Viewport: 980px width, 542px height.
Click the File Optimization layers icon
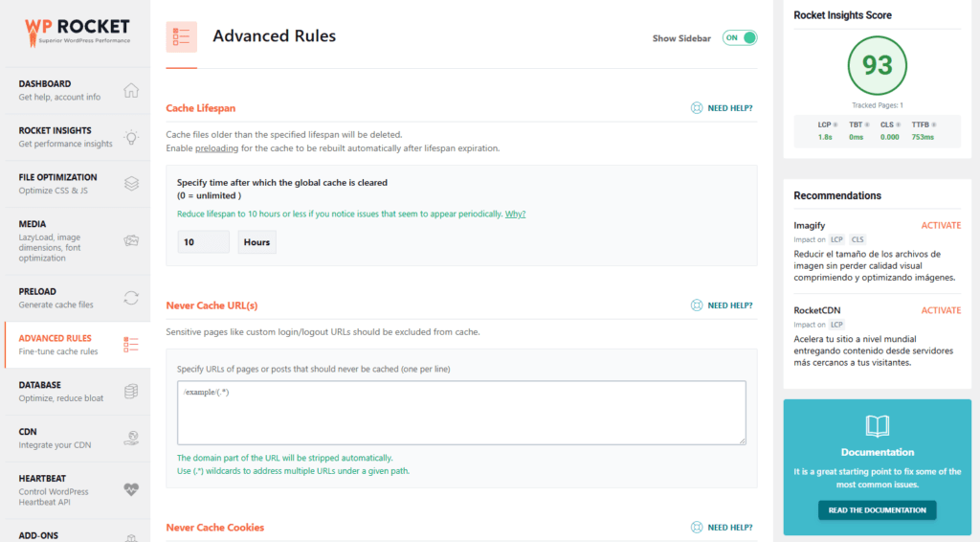[x=130, y=183]
